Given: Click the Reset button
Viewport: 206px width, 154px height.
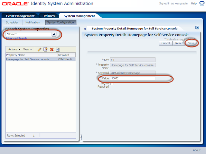Looking at the screenshot, I should pos(179,43).
